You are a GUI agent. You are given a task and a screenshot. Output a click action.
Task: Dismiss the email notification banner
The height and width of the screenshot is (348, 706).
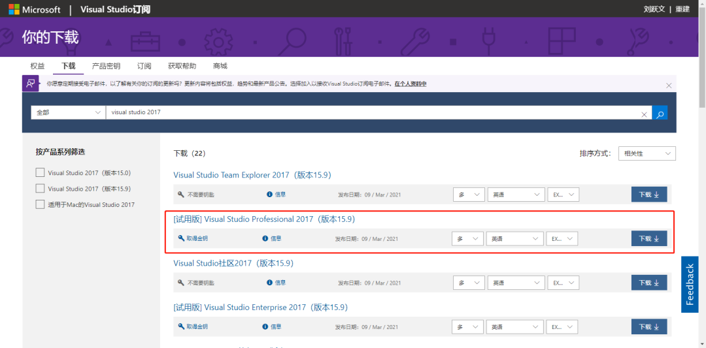coord(669,86)
